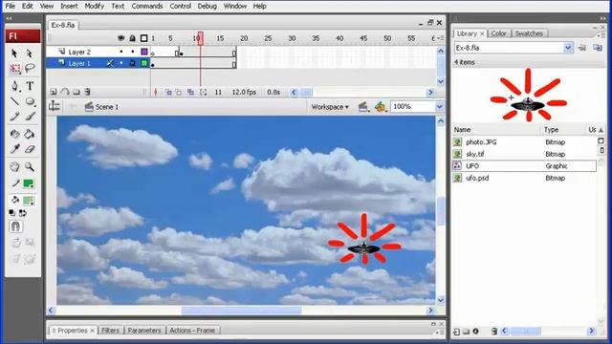Select the Text tool

30,85
